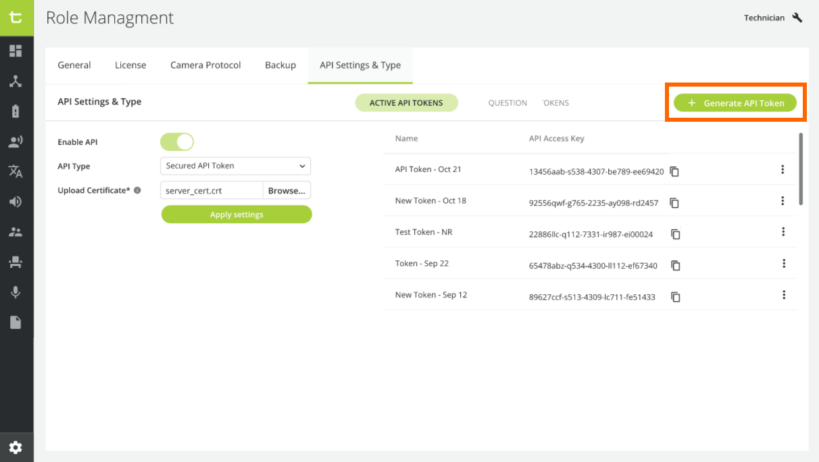Screen dimensions: 819x462
Task: Select the ACTIVE API TOKENS pill
Action: click(x=406, y=103)
